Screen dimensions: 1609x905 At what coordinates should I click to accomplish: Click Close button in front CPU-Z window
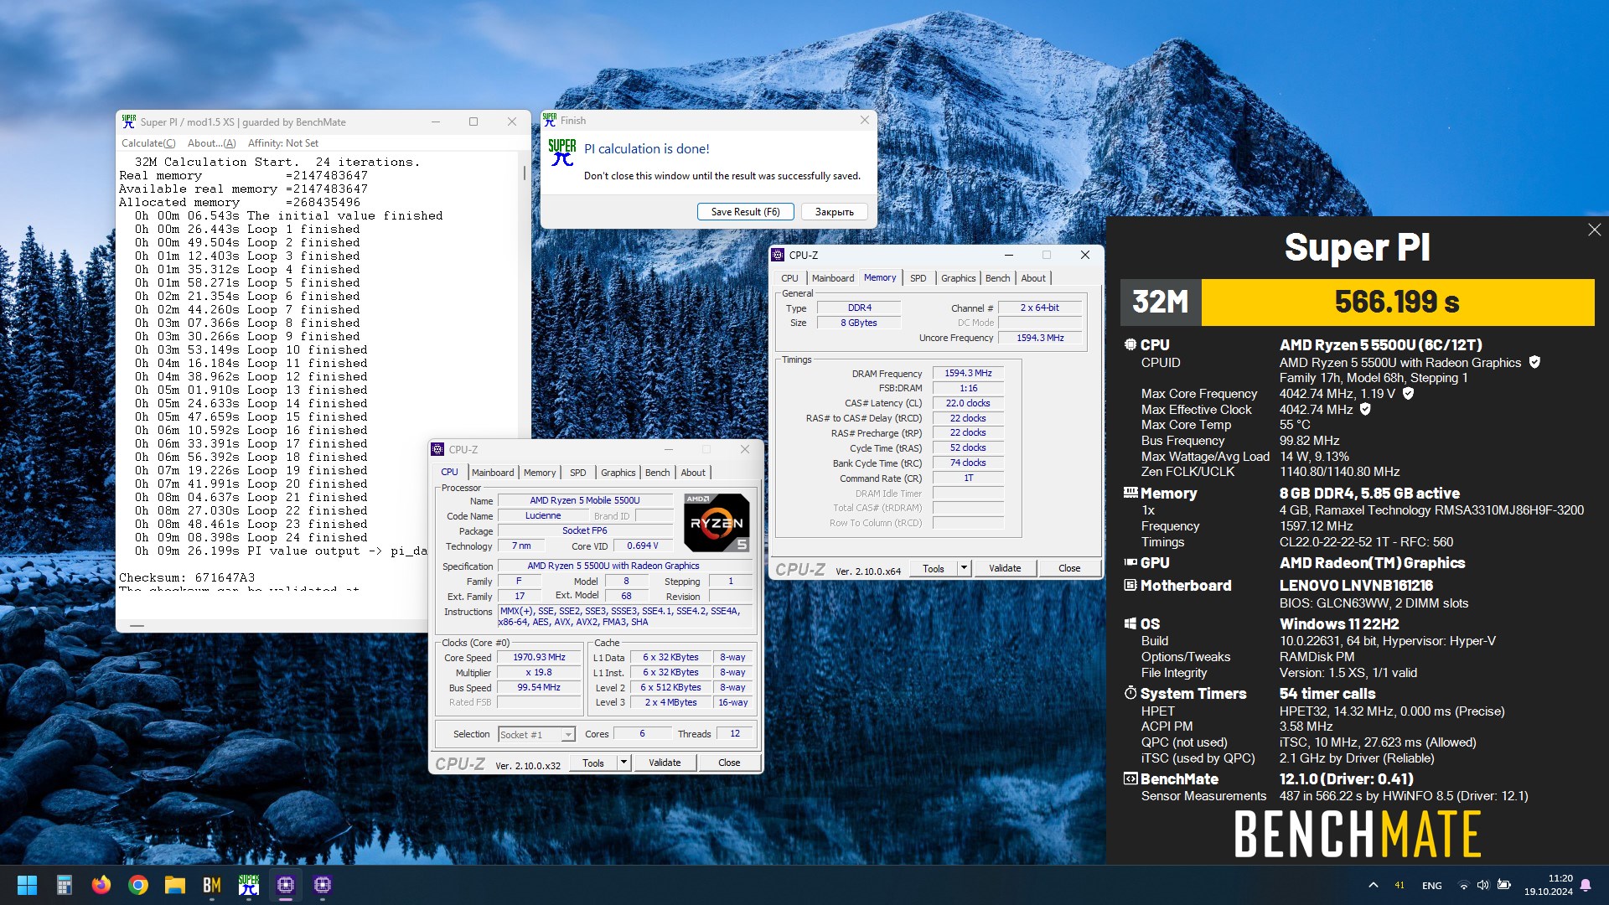coord(729,763)
